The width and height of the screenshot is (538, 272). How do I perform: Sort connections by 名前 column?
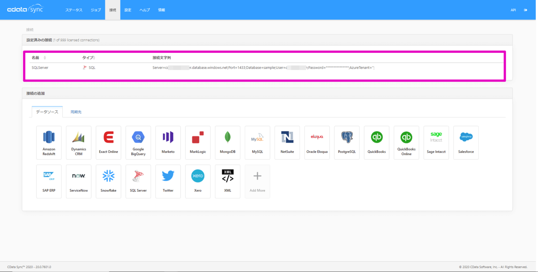(39, 58)
